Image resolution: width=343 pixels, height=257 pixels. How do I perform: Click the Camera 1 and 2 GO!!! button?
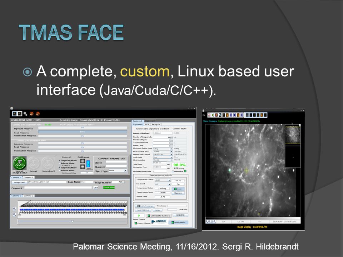pyautogui.click(x=48, y=163)
